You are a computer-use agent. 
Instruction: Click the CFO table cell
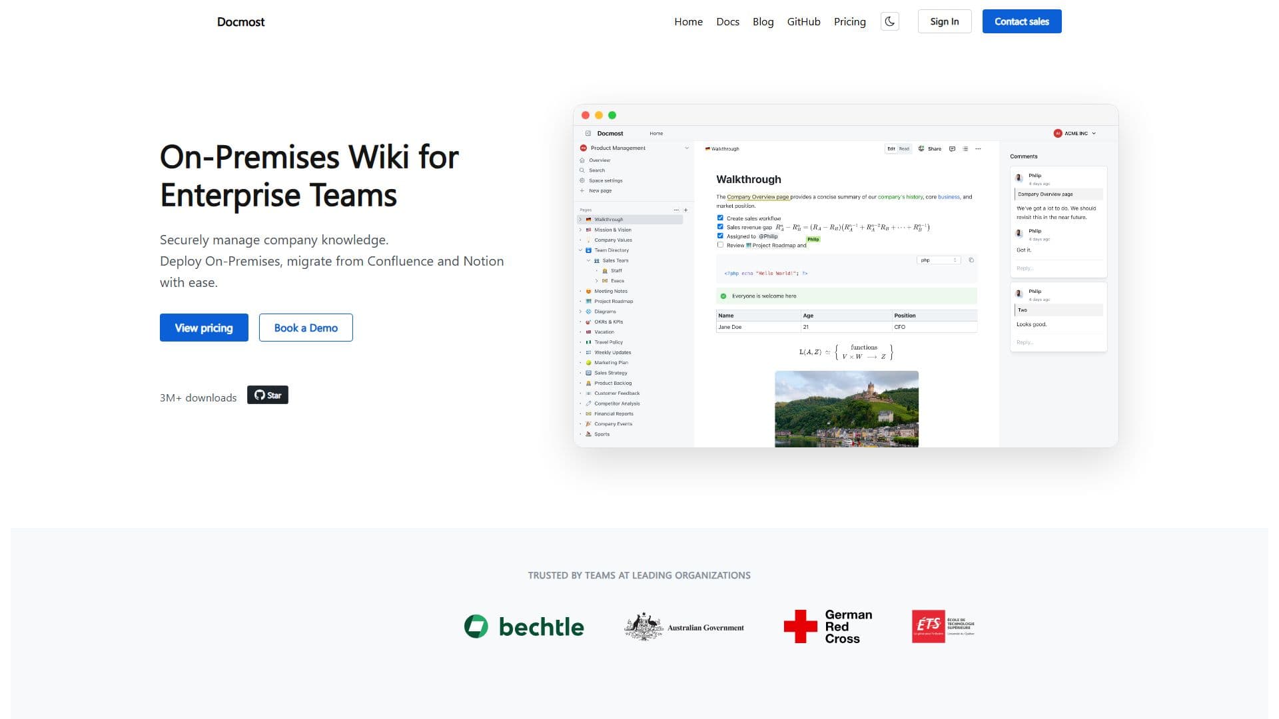(934, 327)
